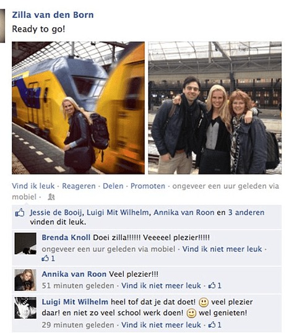Open Brenda Knoll's profile picture
Viewport: 286px width, 333px height.
[25, 243]
